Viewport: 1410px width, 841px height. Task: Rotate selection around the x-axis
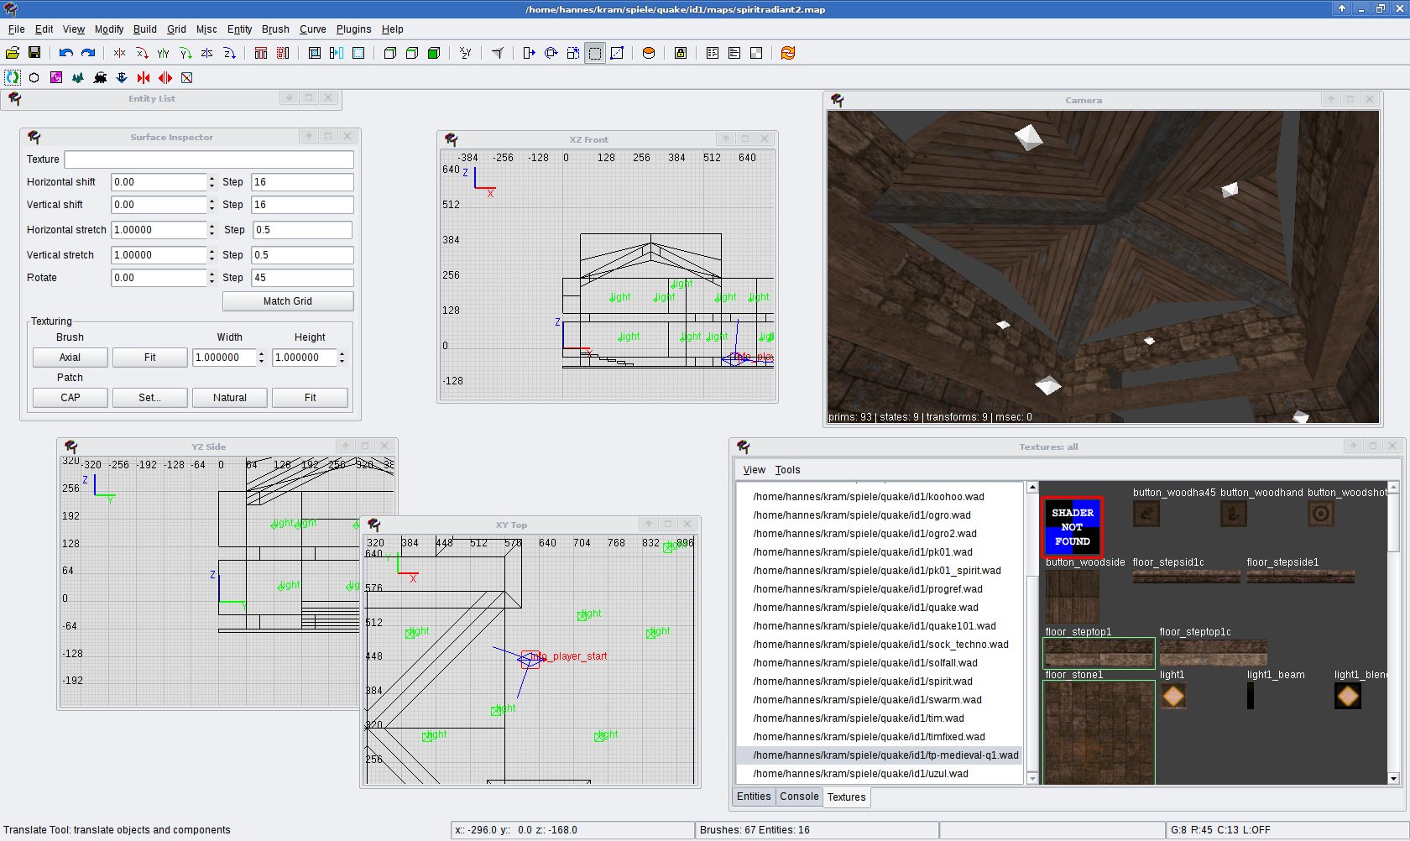click(x=142, y=53)
